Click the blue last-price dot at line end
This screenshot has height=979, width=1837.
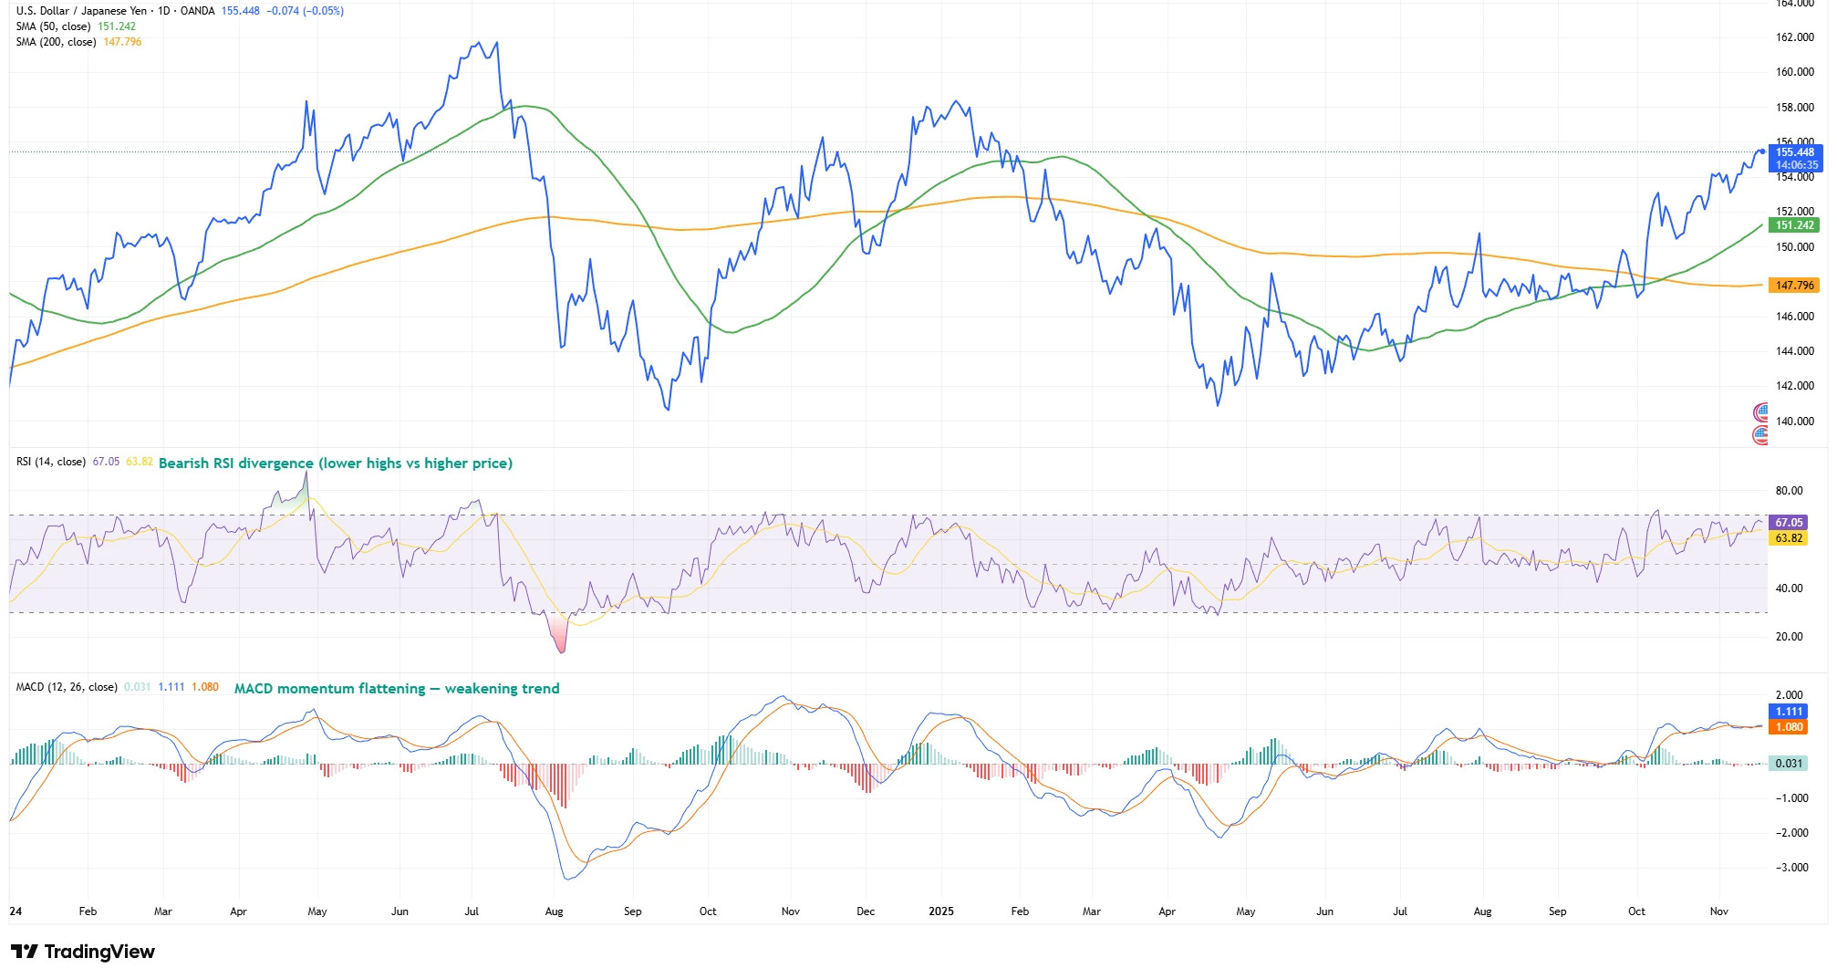point(1761,151)
